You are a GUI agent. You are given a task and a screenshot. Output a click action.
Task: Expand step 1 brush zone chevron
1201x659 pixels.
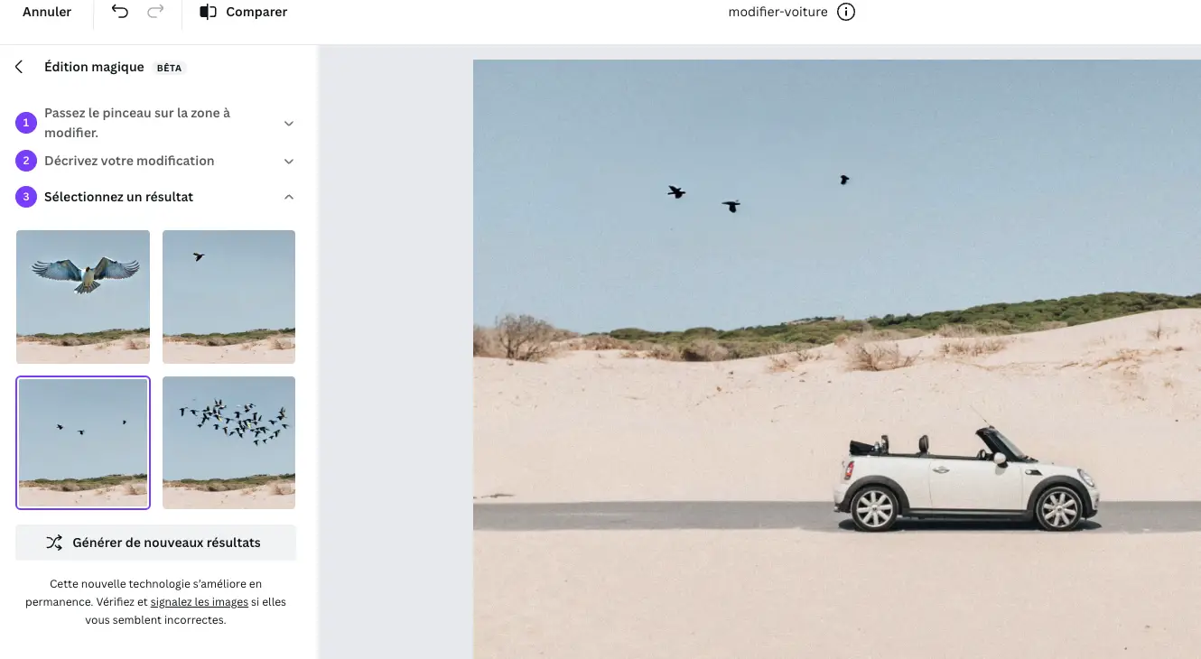coord(289,123)
